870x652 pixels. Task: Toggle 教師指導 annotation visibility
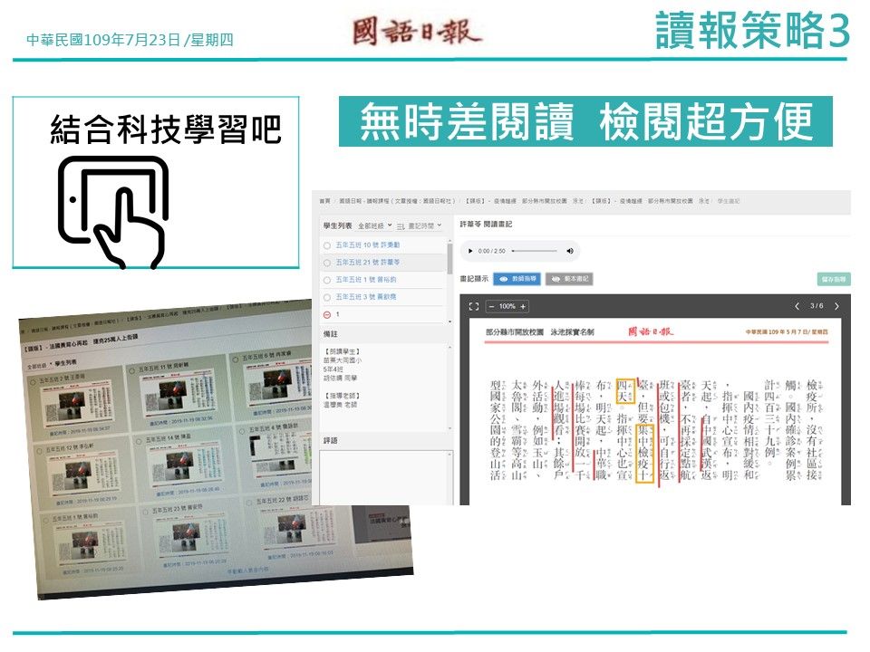click(517, 279)
